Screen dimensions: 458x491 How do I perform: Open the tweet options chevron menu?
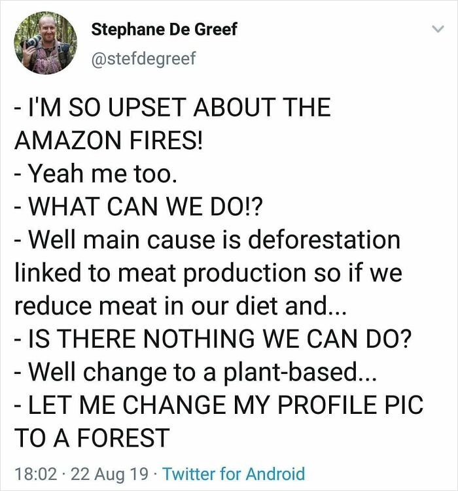[436, 29]
